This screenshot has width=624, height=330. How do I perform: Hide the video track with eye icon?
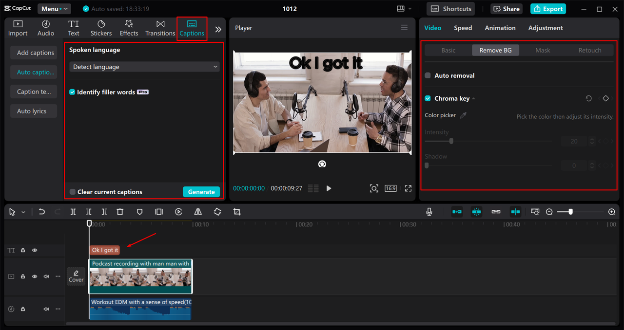[35, 276]
